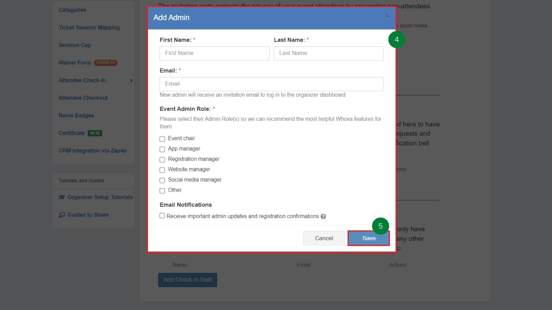The width and height of the screenshot is (552, 310).
Task: Click the Email input field
Action: (x=271, y=84)
